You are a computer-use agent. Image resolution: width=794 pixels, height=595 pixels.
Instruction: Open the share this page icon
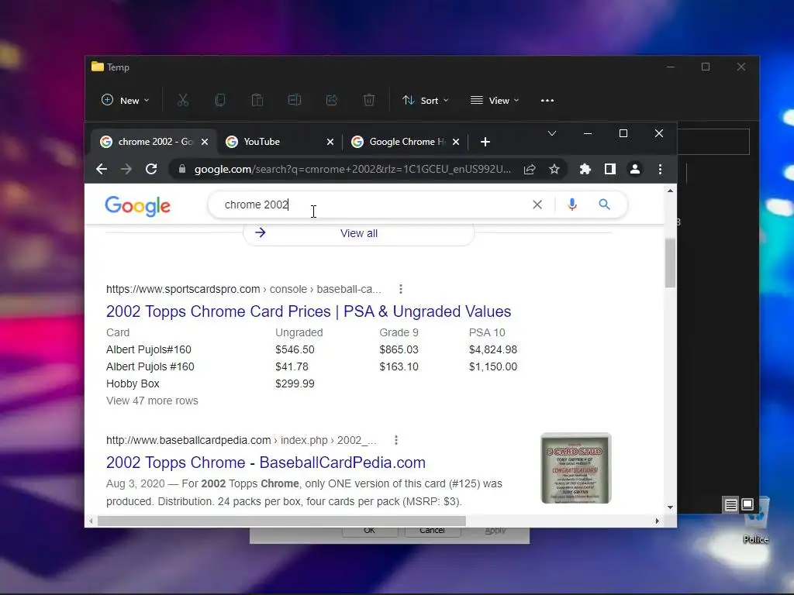pos(530,169)
